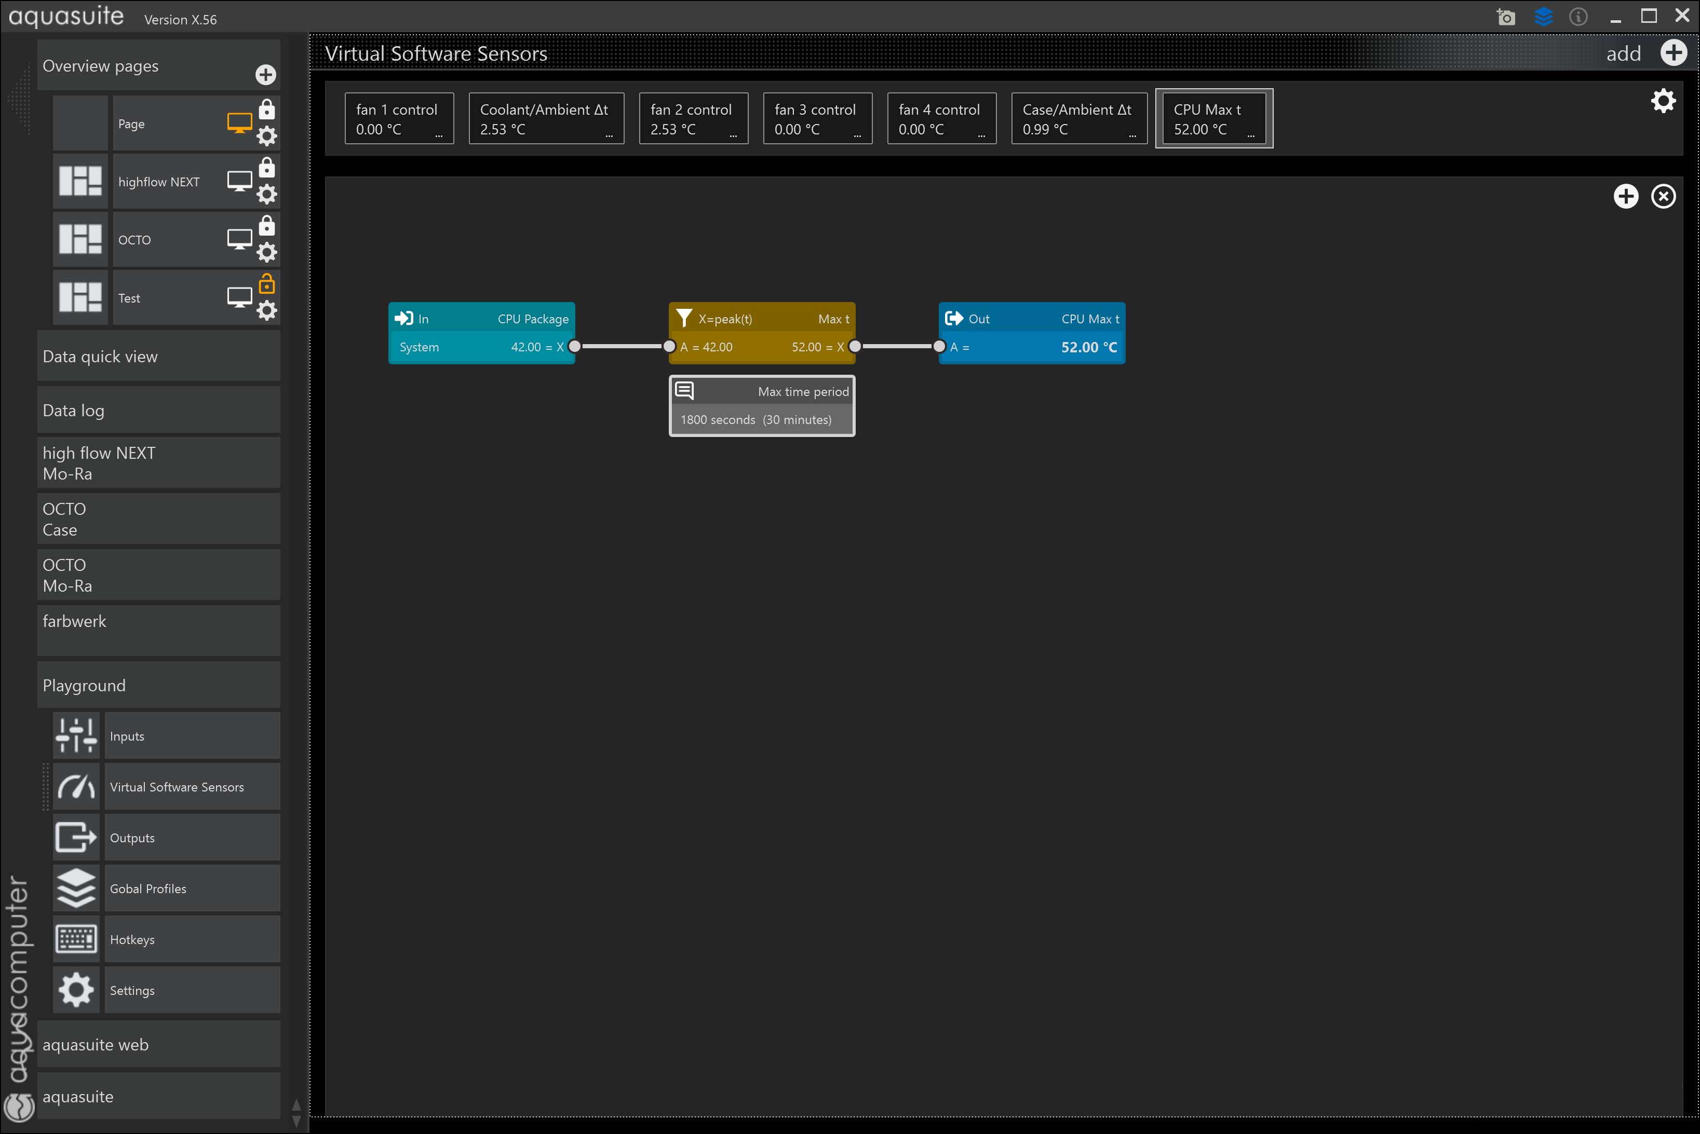Image resolution: width=1700 pixels, height=1134 pixels.
Task: Expand the bottom aquasuite section
Action: tap(158, 1097)
